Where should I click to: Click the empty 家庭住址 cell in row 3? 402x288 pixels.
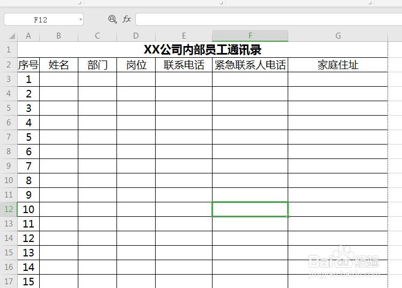pyautogui.click(x=338, y=79)
